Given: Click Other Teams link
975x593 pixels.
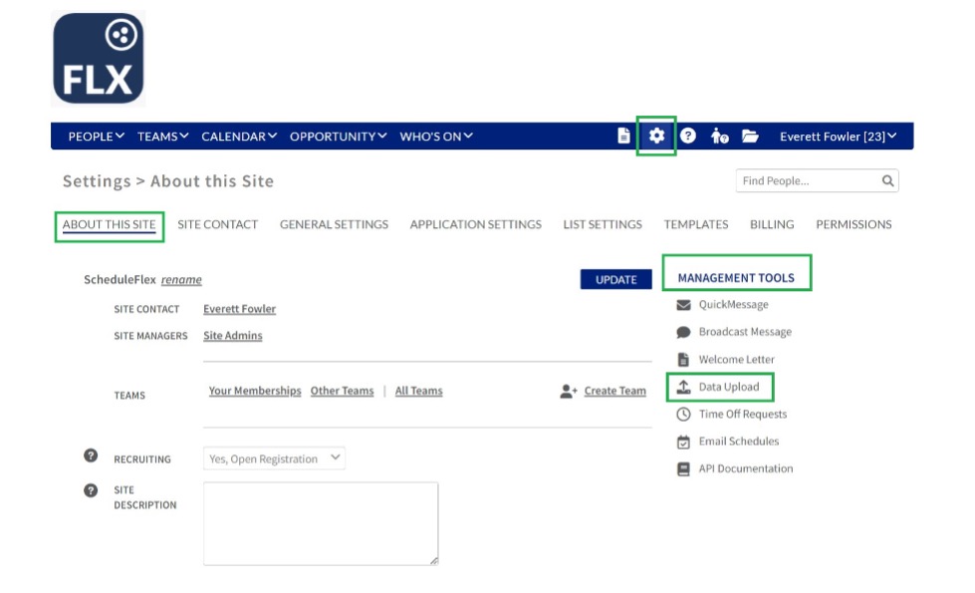Looking at the screenshot, I should tap(342, 391).
